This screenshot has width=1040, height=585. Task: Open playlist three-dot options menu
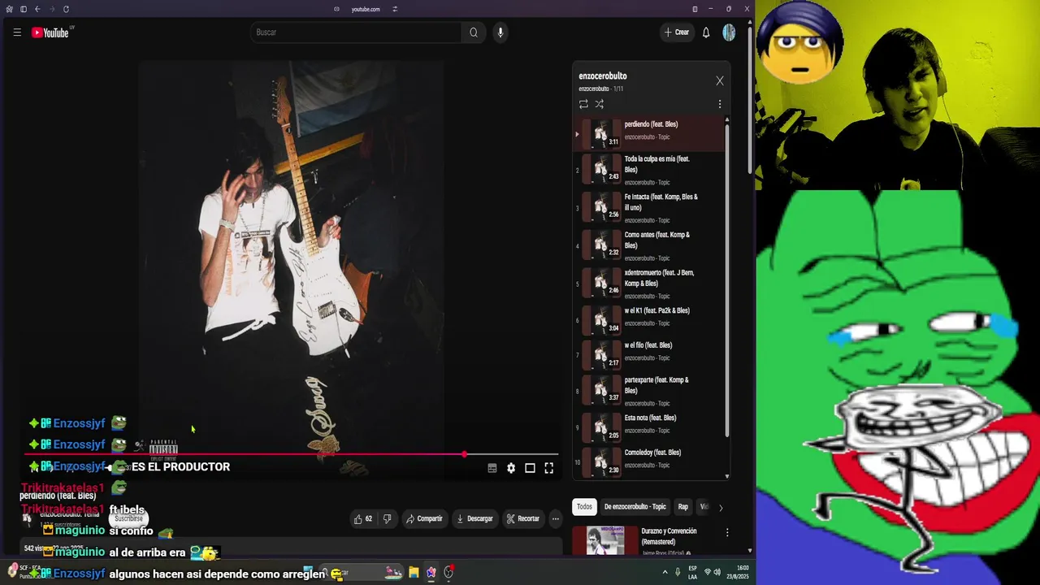(x=719, y=104)
